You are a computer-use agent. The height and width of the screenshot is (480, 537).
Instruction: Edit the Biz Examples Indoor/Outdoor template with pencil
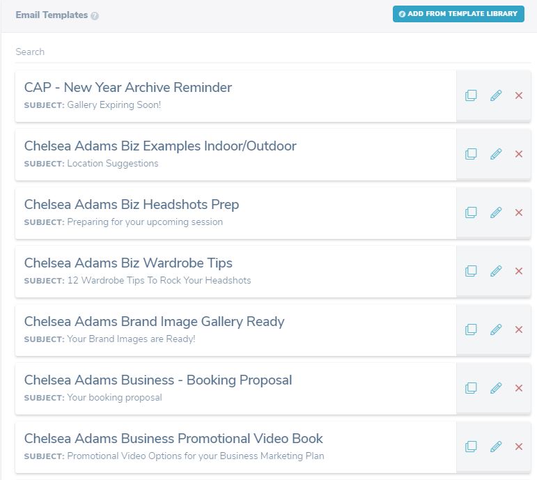tap(496, 154)
